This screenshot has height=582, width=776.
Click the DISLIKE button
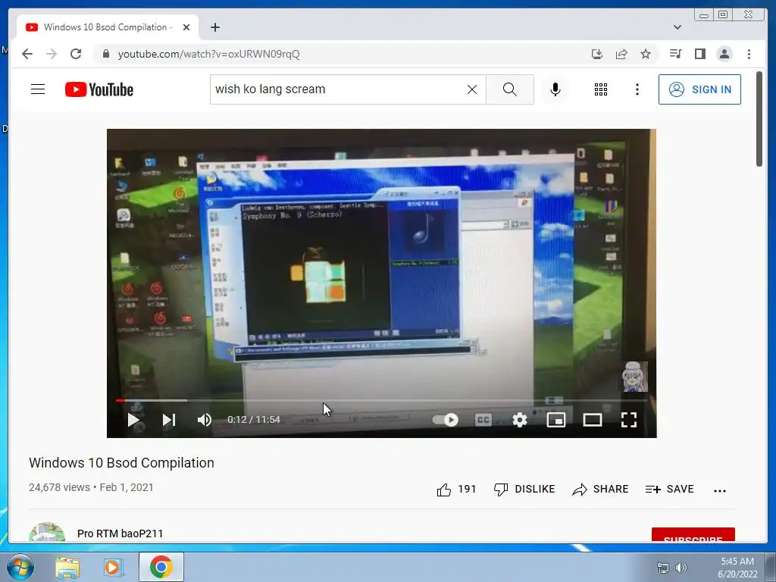click(524, 490)
